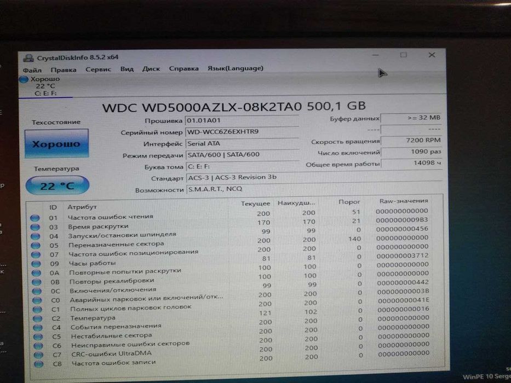Click the Буфер данных value >= 32 MB
This screenshot has width=511, height=383.
click(411, 118)
